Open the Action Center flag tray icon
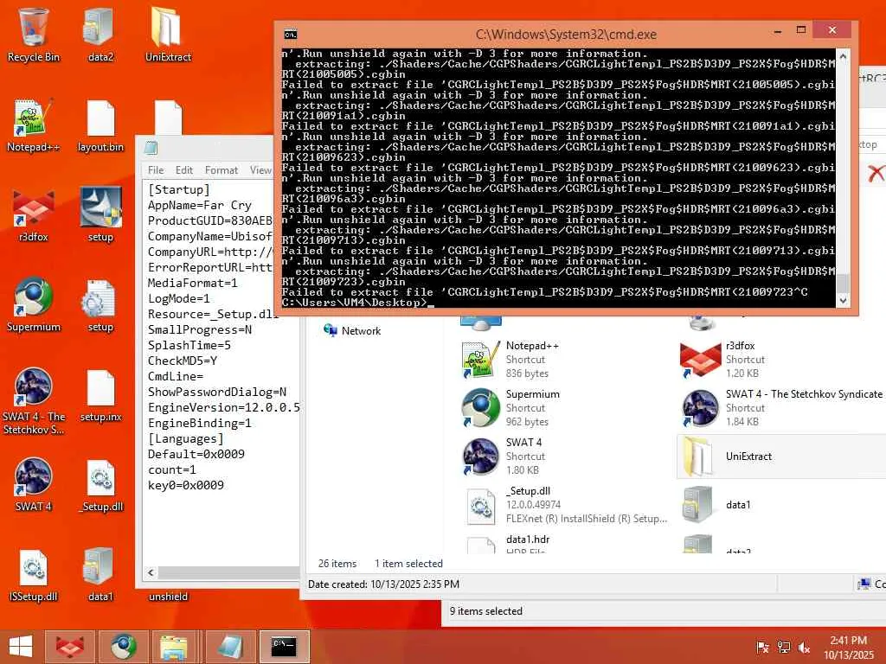Viewport: 886px width, 664px height. [763, 647]
